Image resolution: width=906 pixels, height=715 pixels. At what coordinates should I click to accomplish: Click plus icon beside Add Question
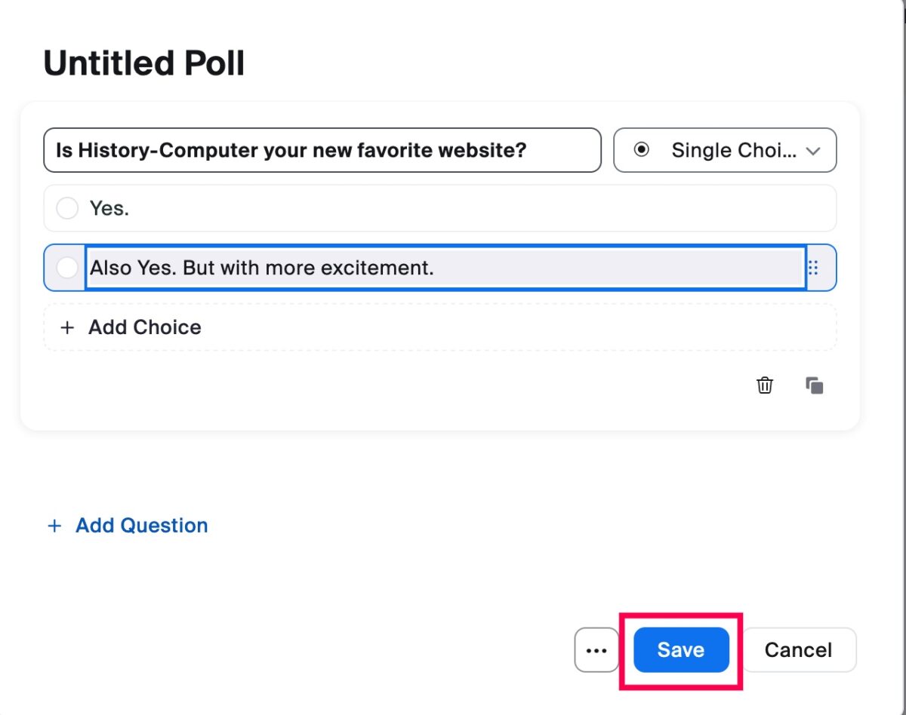coord(54,526)
